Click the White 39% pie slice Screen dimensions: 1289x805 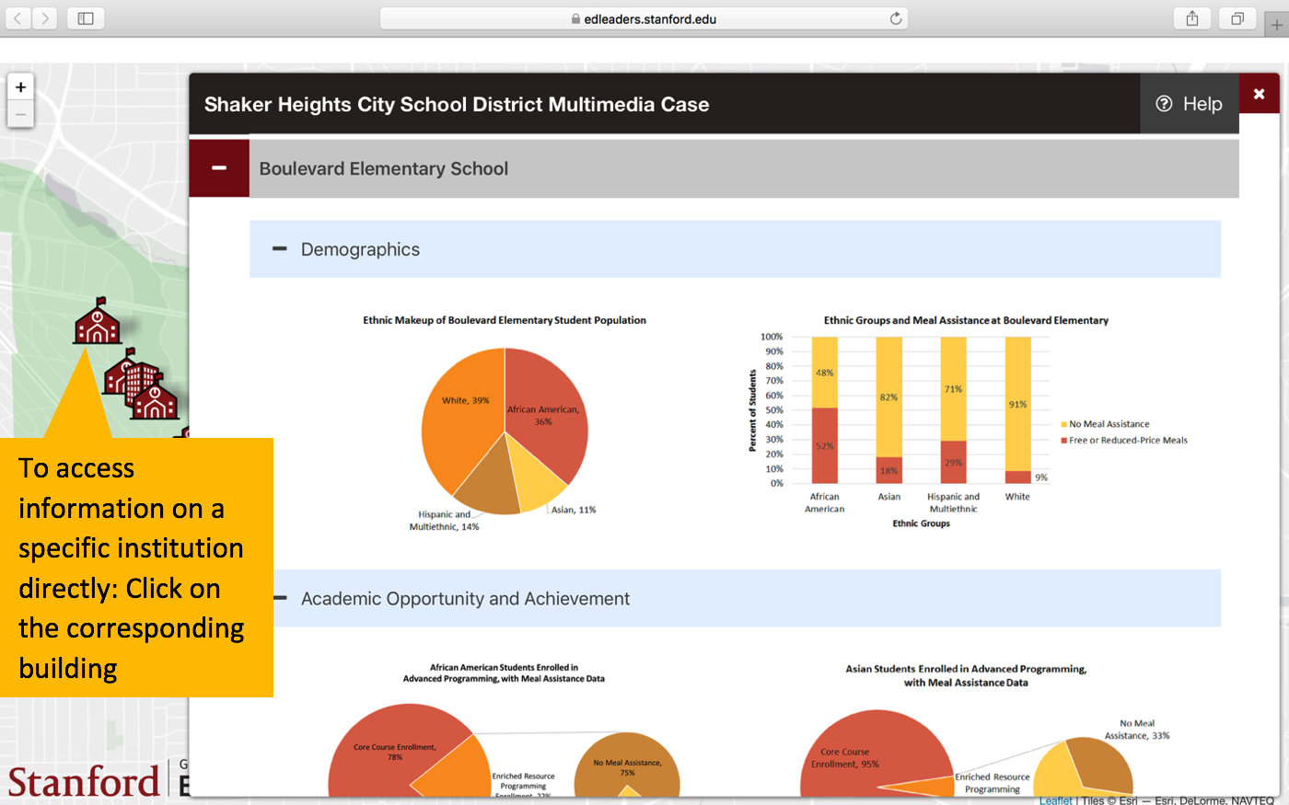[x=460, y=414]
